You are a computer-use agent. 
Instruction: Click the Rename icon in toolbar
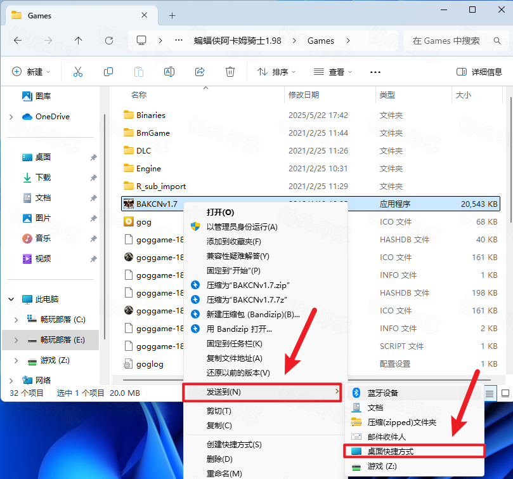(x=169, y=72)
